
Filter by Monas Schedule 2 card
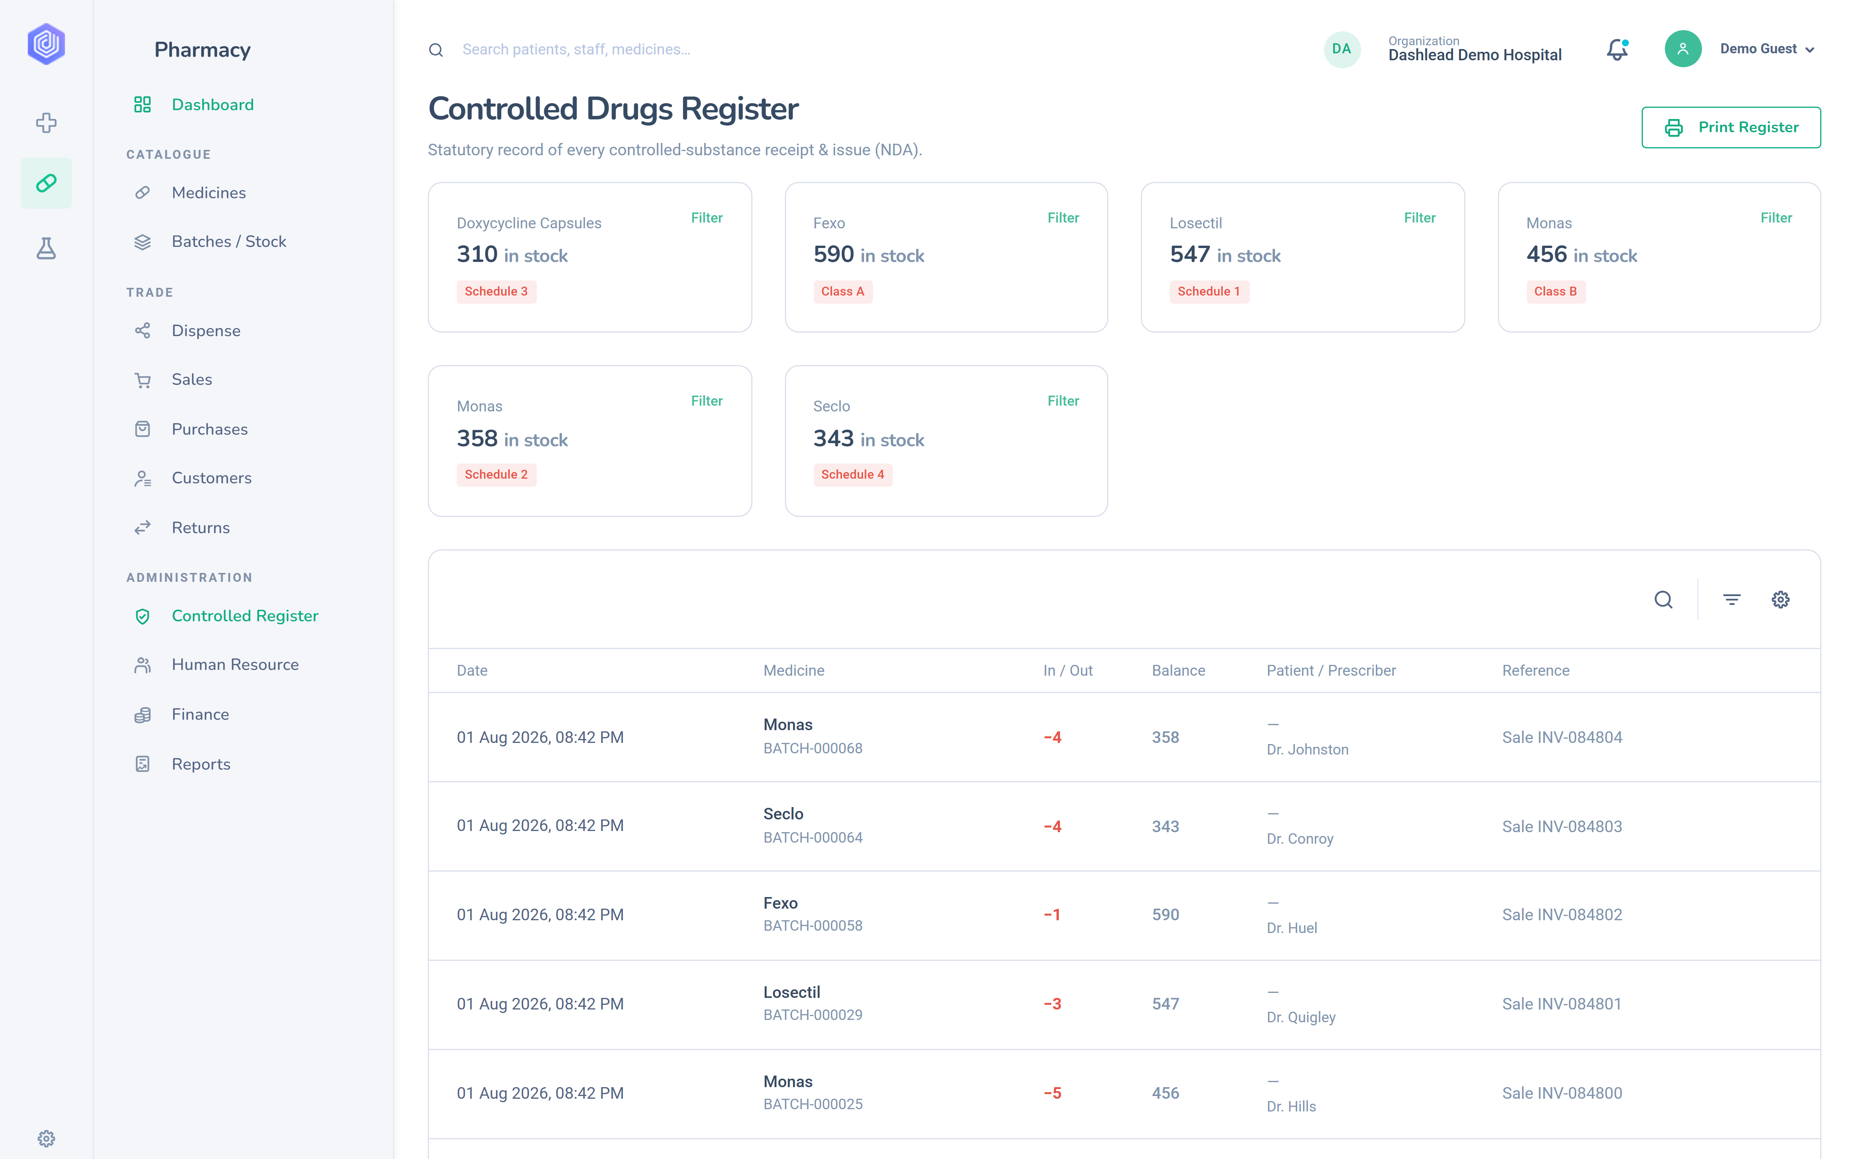click(706, 401)
